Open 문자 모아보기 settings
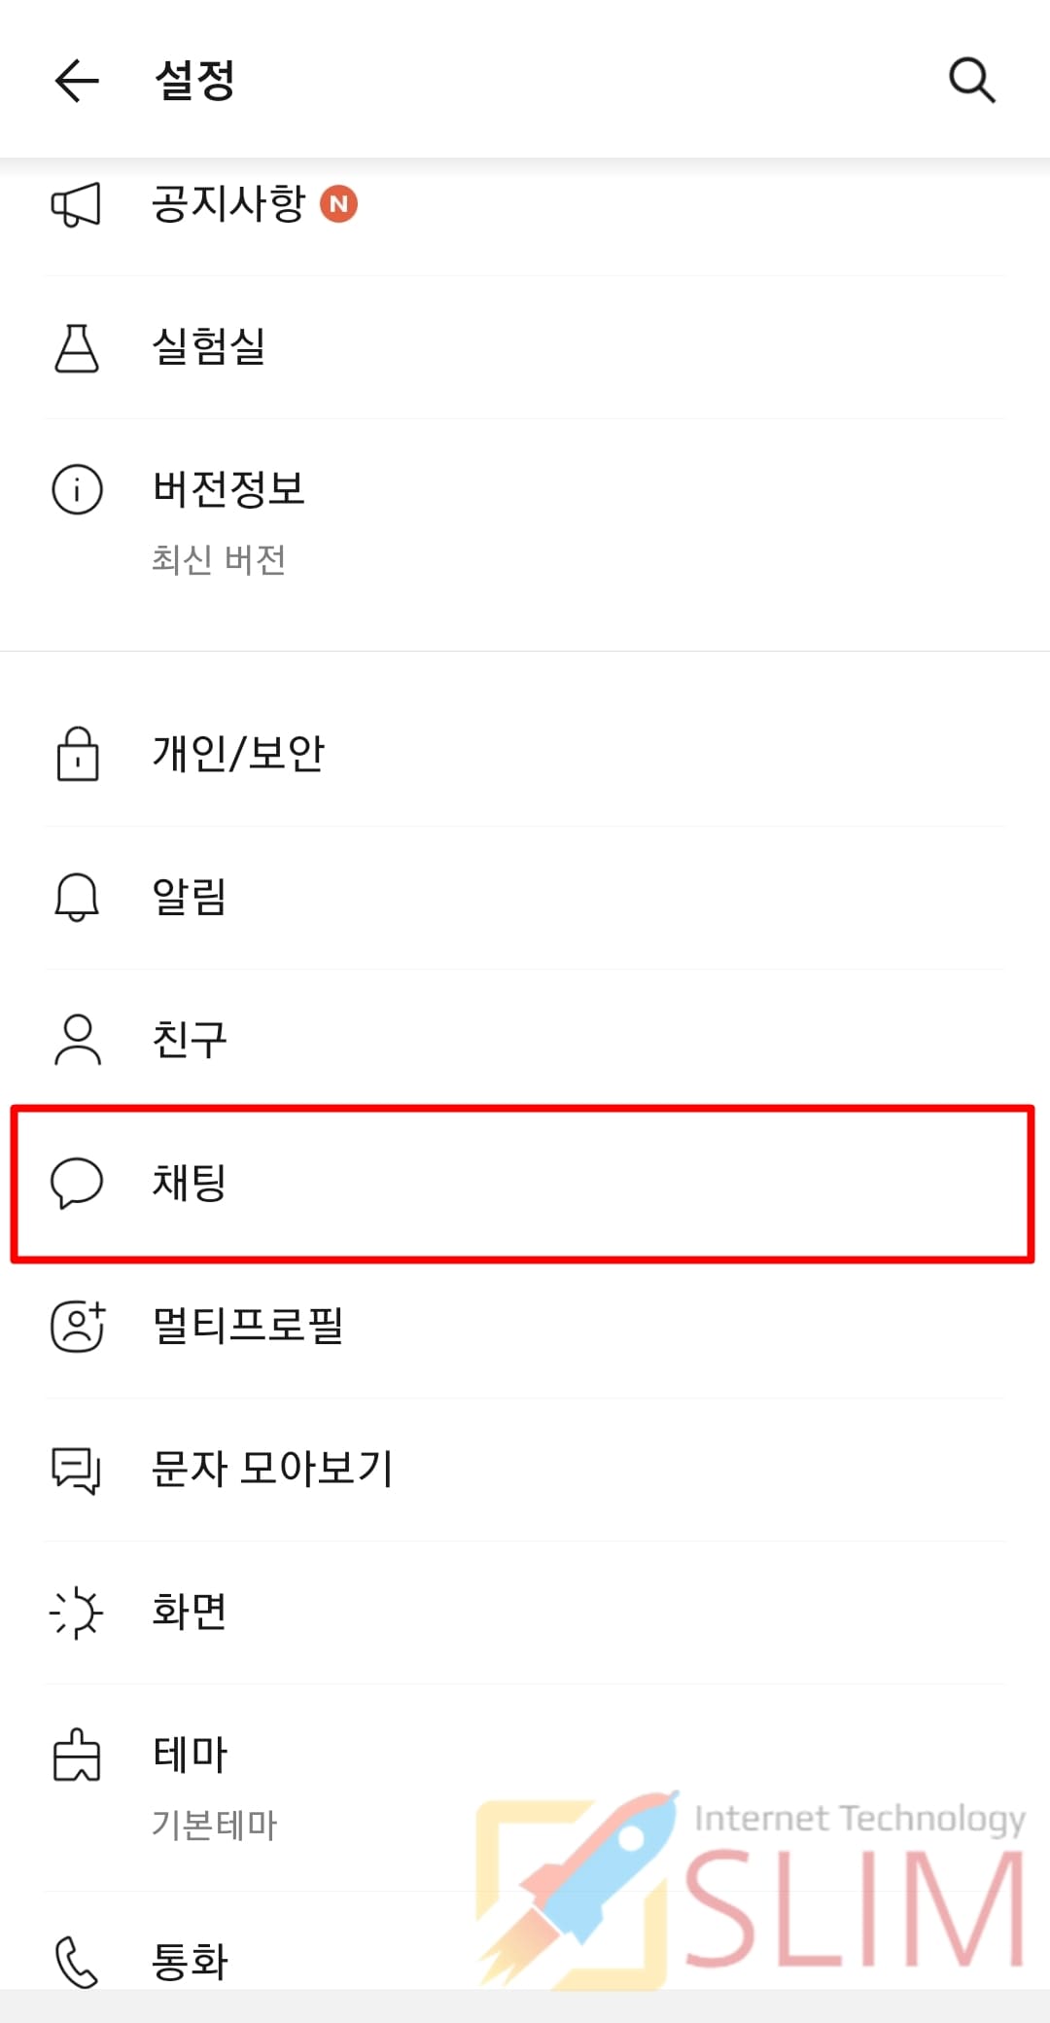 [x=525, y=1470]
